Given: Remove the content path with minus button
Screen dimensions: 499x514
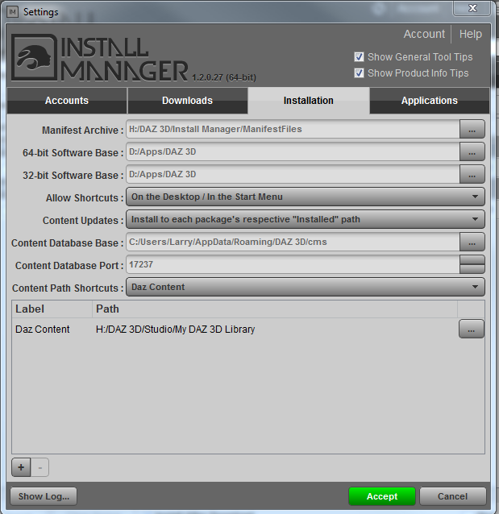Looking at the screenshot, I should tap(40, 467).
